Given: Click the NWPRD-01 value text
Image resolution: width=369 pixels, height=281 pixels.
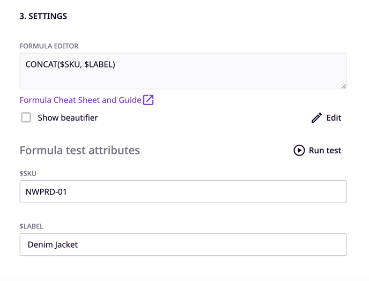Looking at the screenshot, I should 46,192.
